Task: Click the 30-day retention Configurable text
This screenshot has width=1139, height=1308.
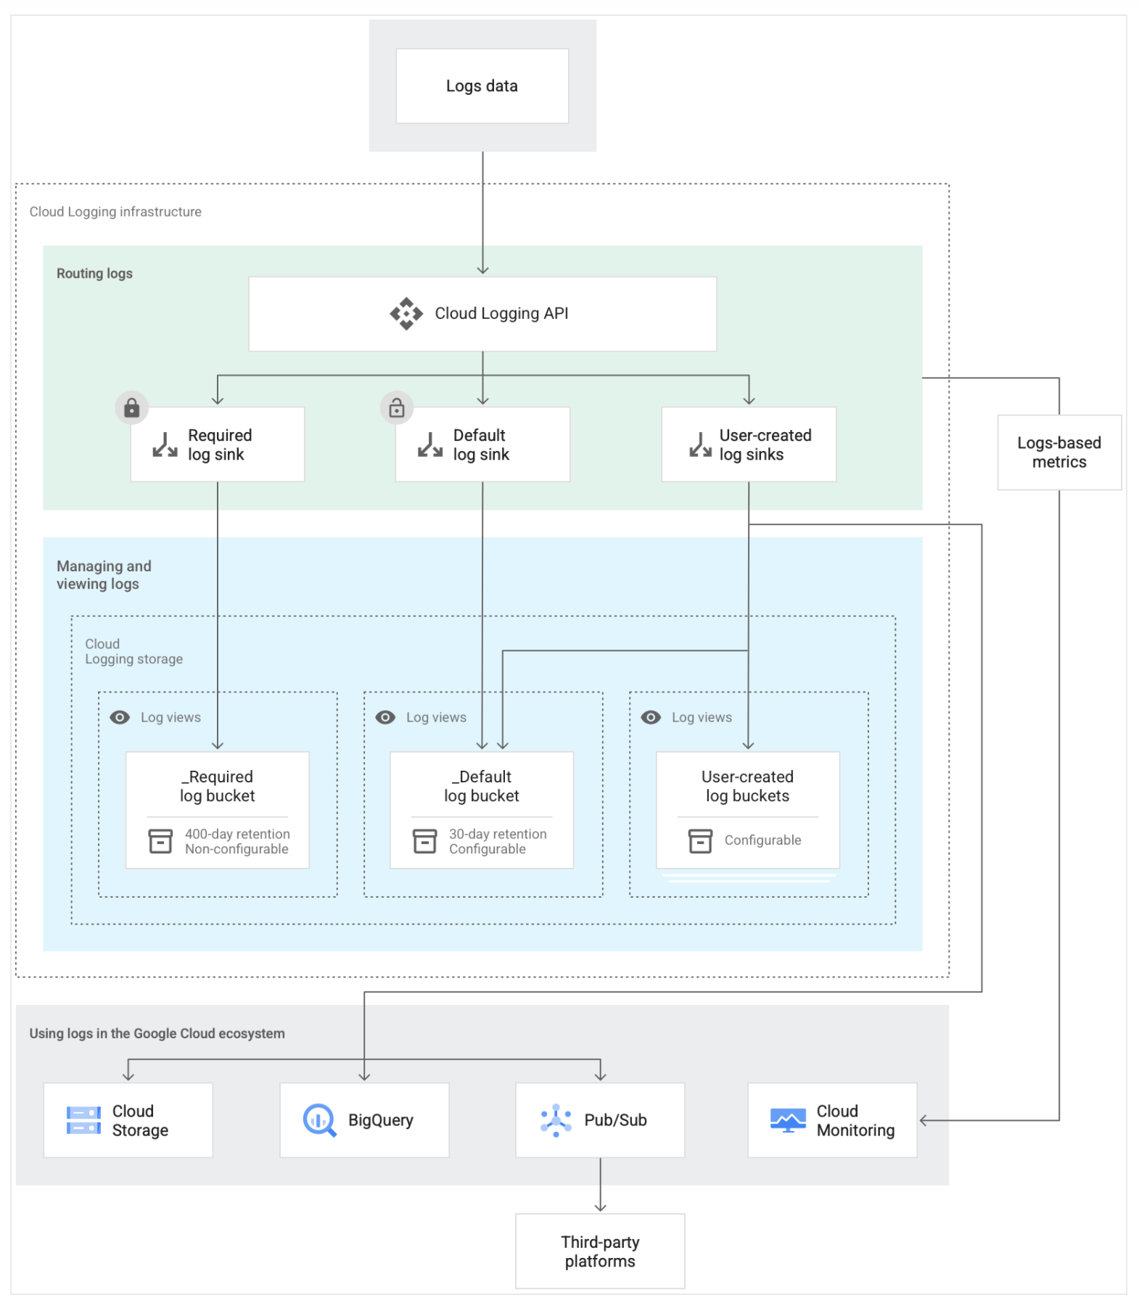Action: click(498, 841)
